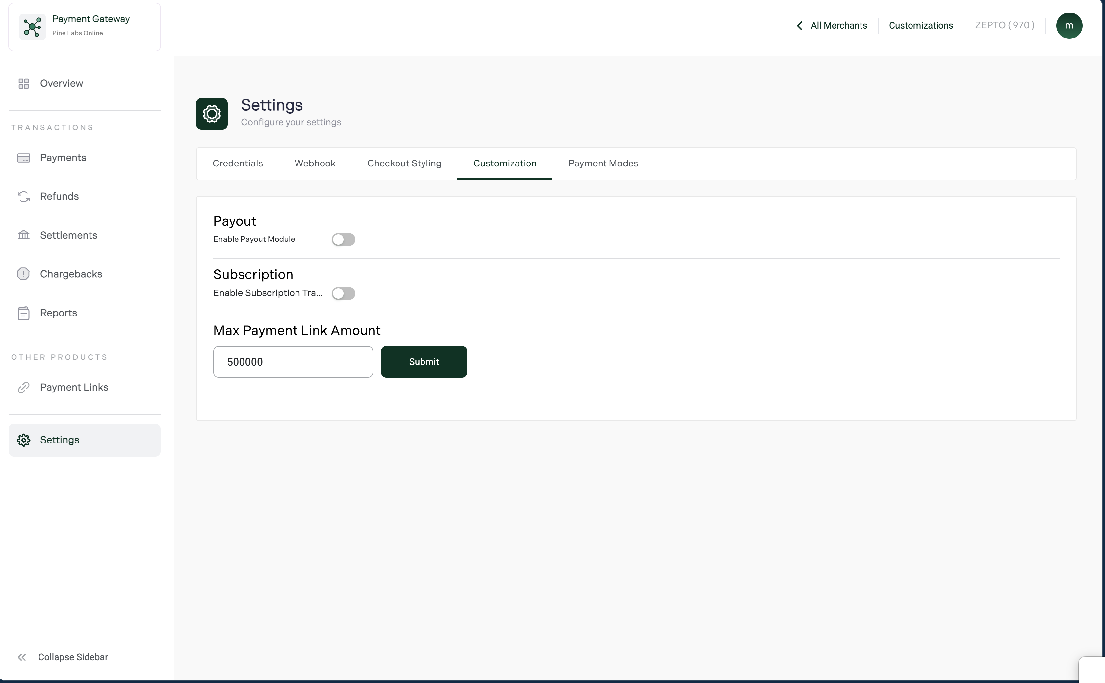Select Settings in the sidebar
The height and width of the screenshot is (683, 1105).
(85, 440)
